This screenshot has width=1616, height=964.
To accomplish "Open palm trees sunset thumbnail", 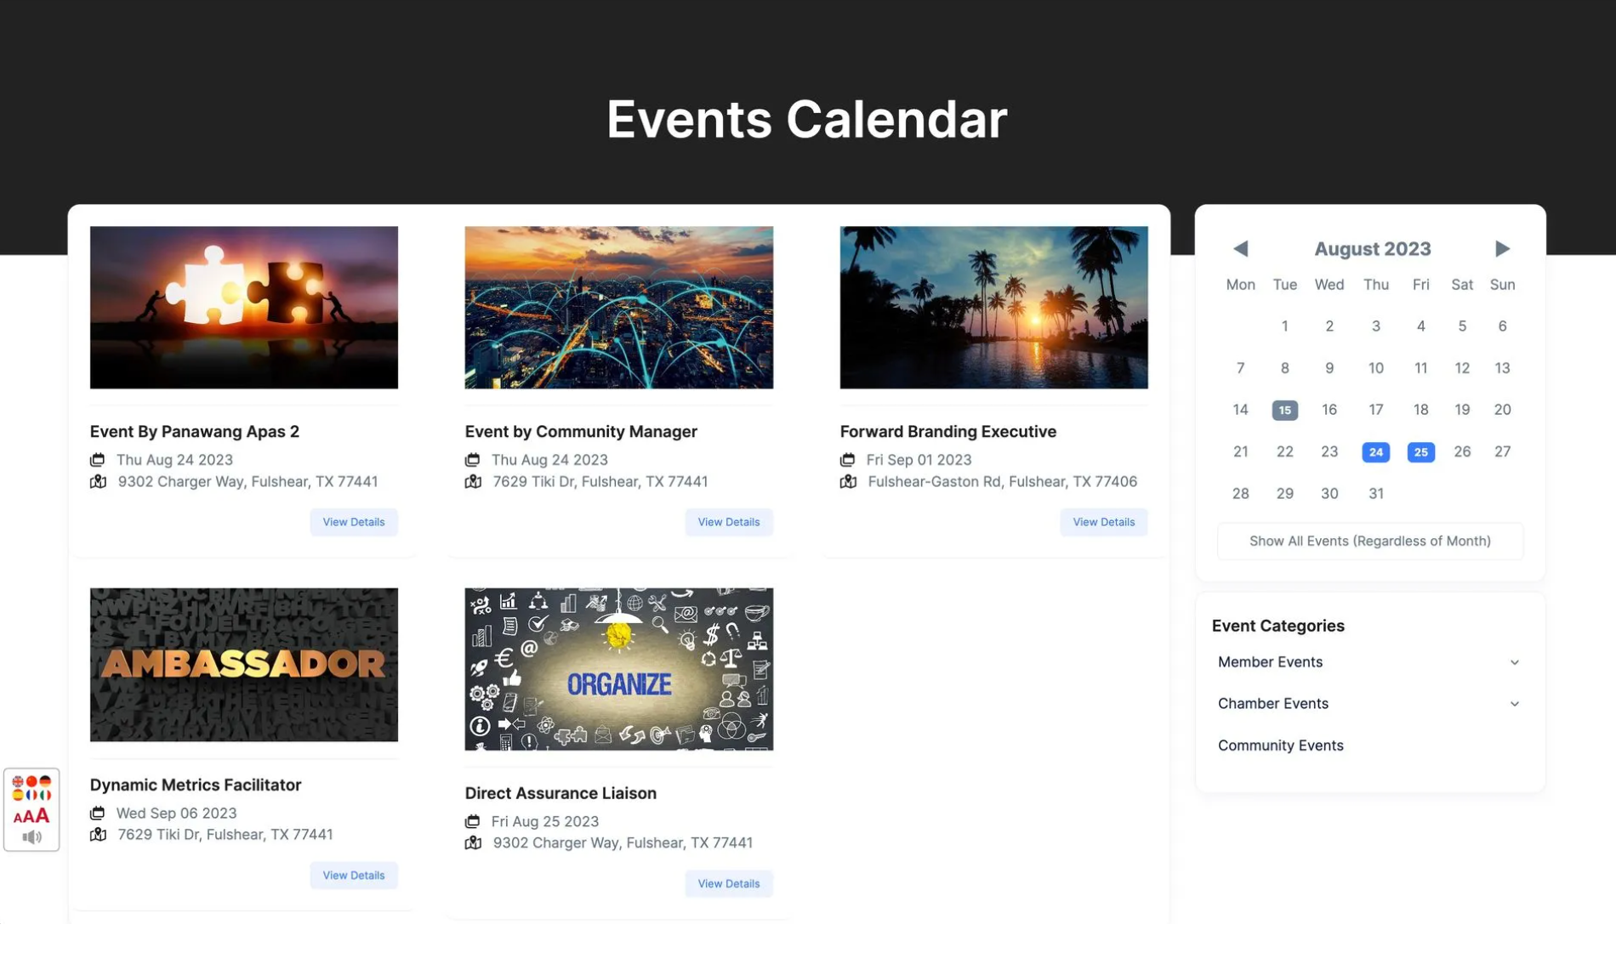I will [x=993, y=308].
